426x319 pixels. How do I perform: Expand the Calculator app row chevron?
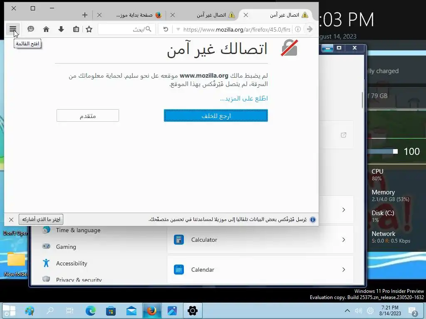pyautogui.click(x=344, y=240)
